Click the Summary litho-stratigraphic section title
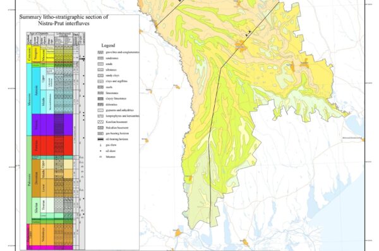The width and height of the screenshot is (379, 251). pyautogui.click(x=64, y=20)
